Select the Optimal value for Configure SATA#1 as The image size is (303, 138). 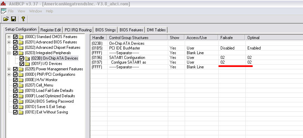249,62
